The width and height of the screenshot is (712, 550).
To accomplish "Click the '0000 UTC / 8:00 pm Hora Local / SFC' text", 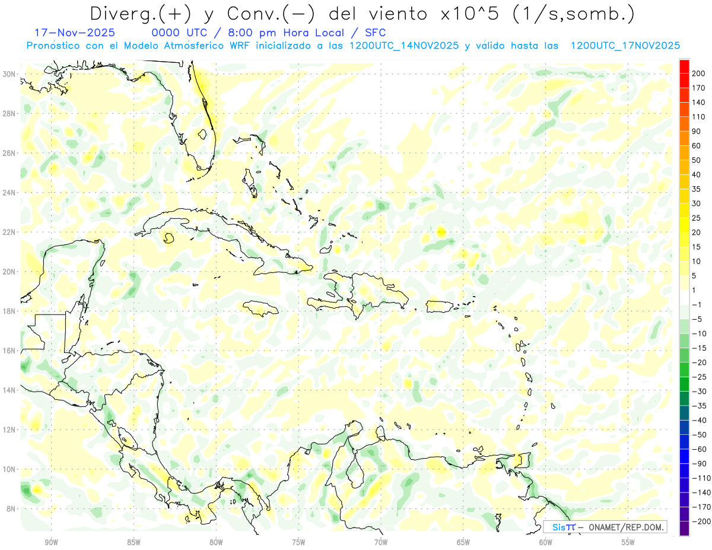I will point(269,33).
